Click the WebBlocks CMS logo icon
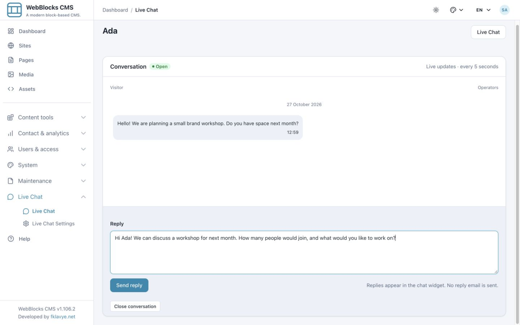 coord(14,10)
